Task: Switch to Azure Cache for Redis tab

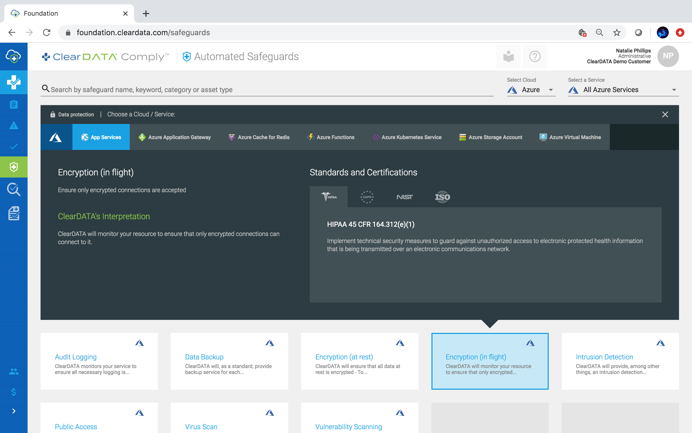Action: tap(259, 137)
